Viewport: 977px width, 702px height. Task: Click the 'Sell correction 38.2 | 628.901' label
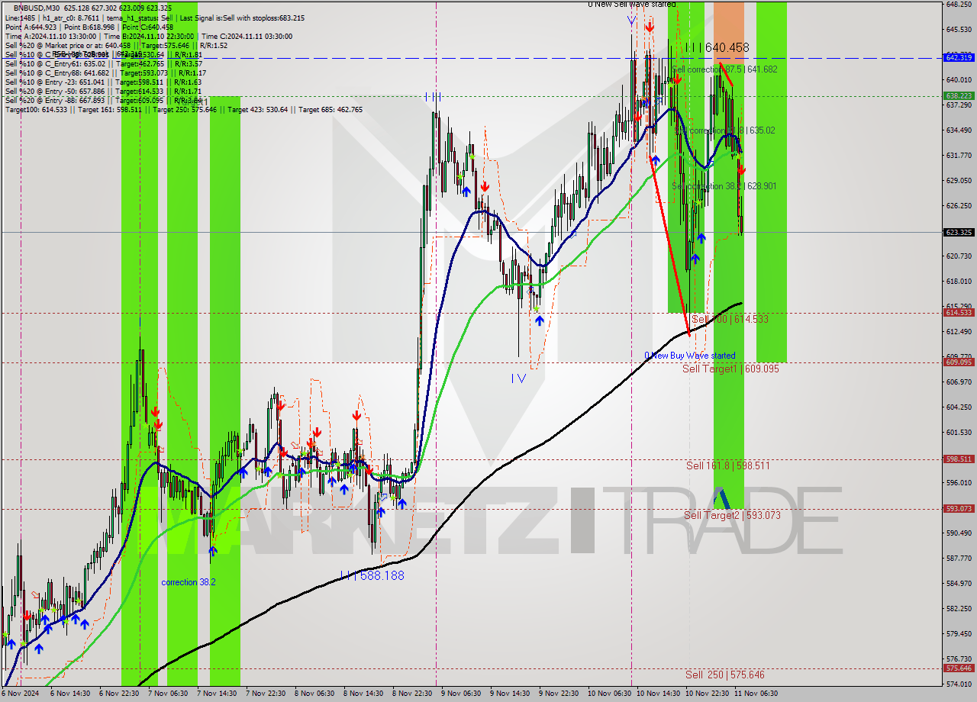[724, 186]
